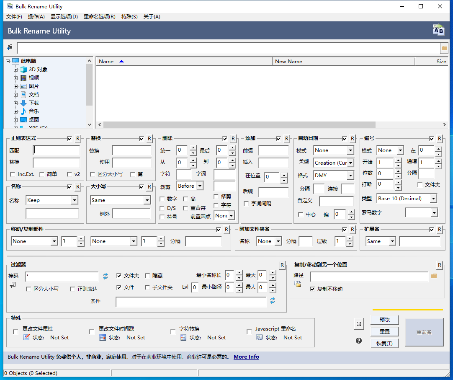Click the file list horizontal scrollbar
Viewport: 453px width, 380px height.
point(239,125)
